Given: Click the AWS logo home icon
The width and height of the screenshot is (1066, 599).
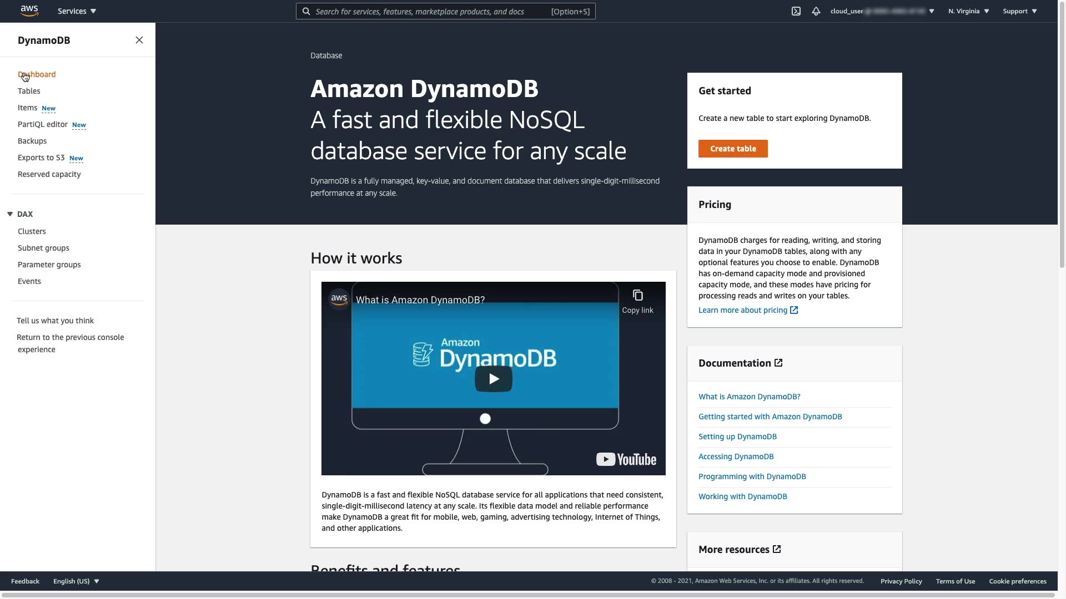Looking at the screenshot, I should pos(29,11).
